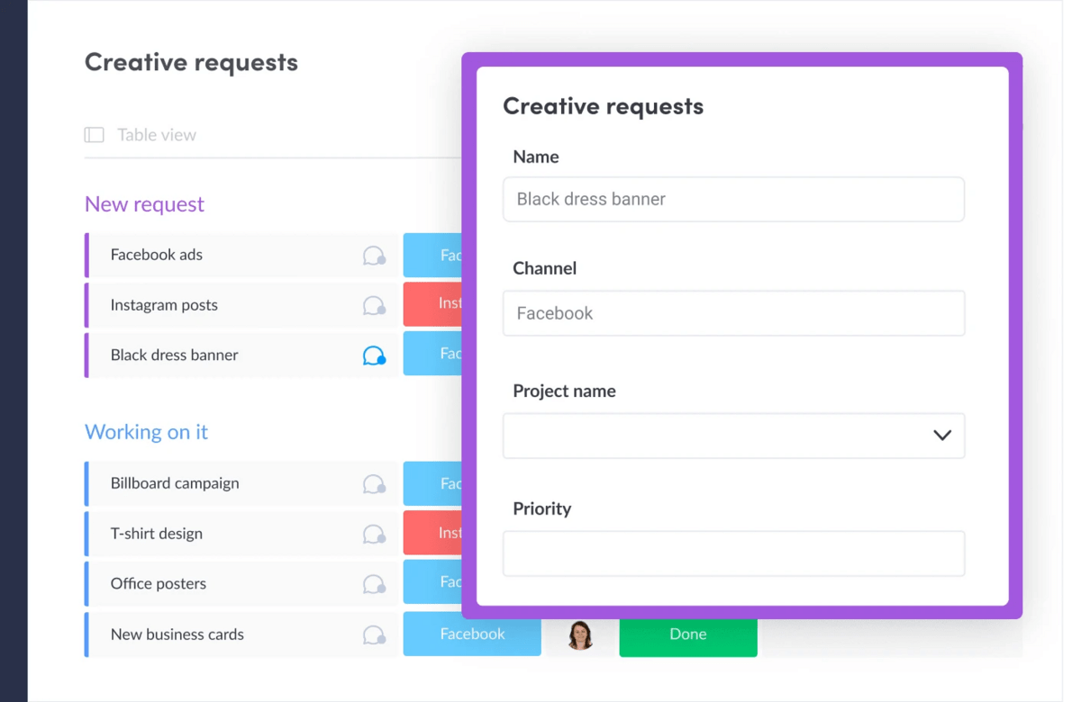The width and height of the screenshot is (1081, 702).
Task: Collapse the Working on it group
Action: [x=146, y=432]
